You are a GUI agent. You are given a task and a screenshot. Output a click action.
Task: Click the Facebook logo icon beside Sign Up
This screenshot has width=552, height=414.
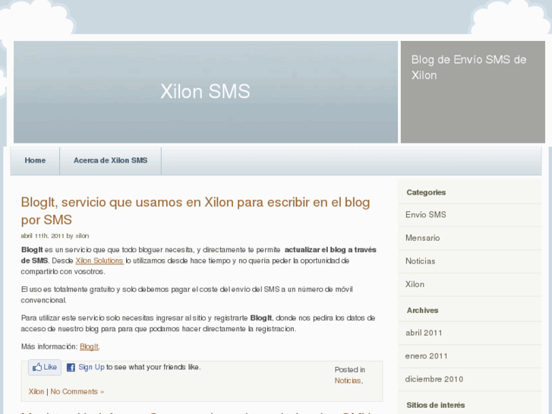pos(71,368)
